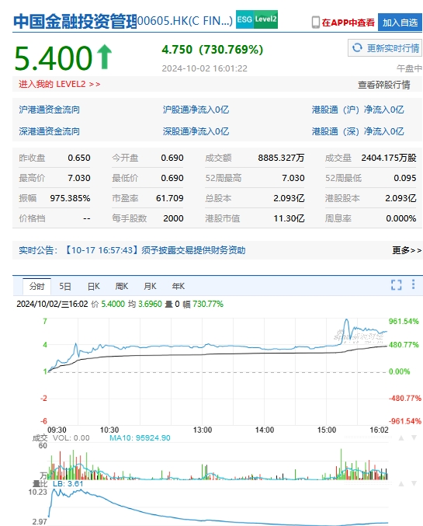Click up arrow beside 量比 panel
Screen dimensions: 423x526
(x=400, y=484)
